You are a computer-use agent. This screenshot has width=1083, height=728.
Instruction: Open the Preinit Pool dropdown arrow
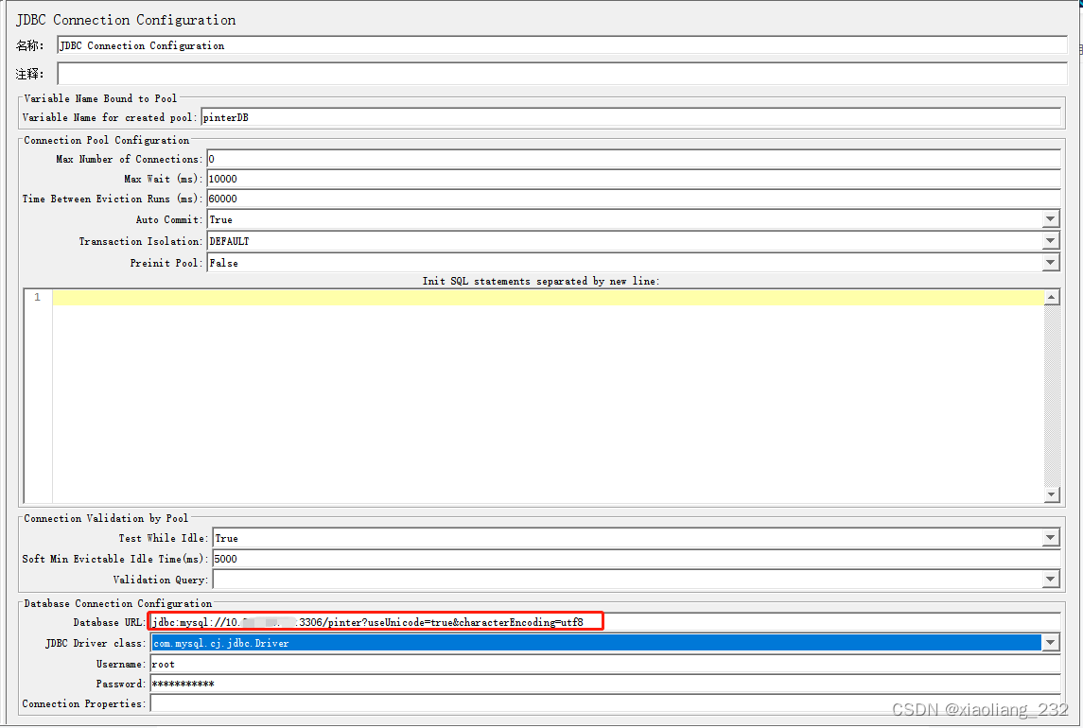tap(1050, 263)
